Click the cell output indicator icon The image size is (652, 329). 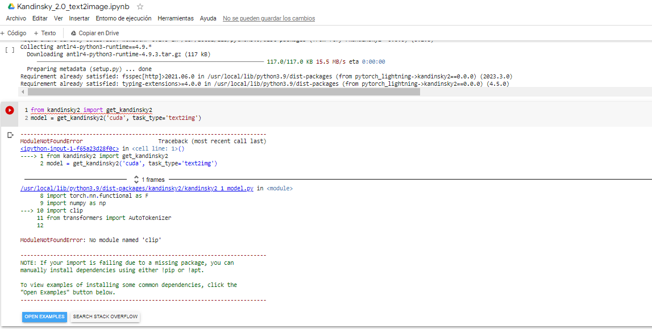(x=10, y=134)
